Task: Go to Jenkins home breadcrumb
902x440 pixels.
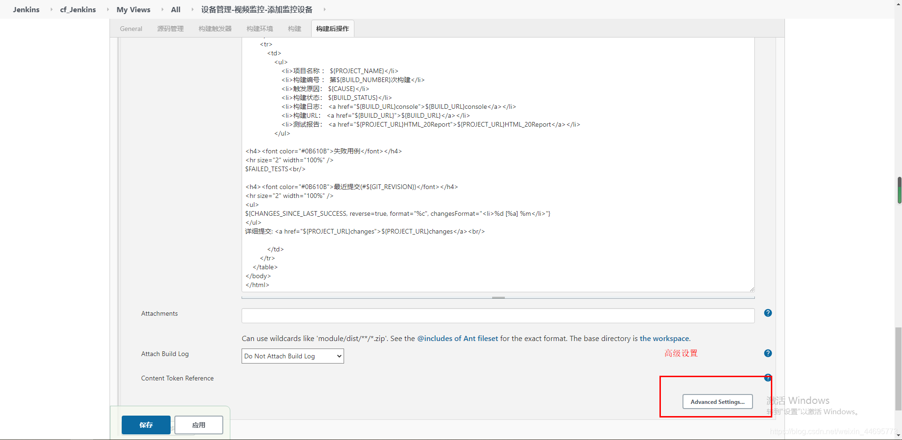Action: 26,9
